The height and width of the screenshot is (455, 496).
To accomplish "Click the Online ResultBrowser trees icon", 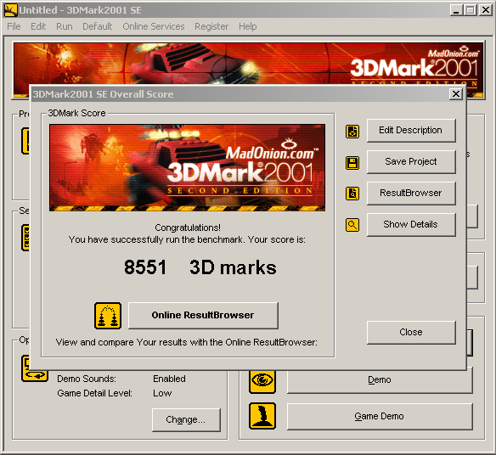I will [108, 316].
